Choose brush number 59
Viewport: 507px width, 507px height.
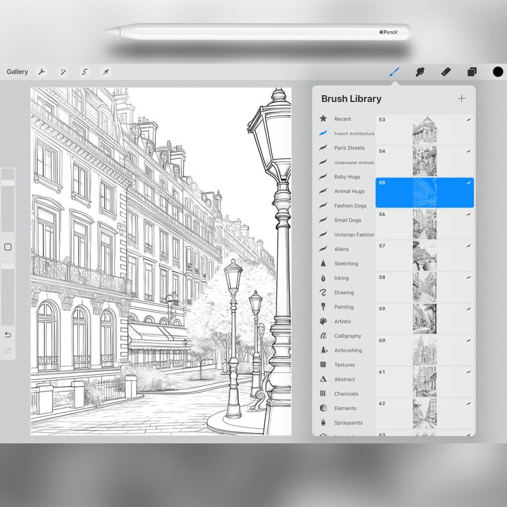pyautogui.click(x=425, y=319)
